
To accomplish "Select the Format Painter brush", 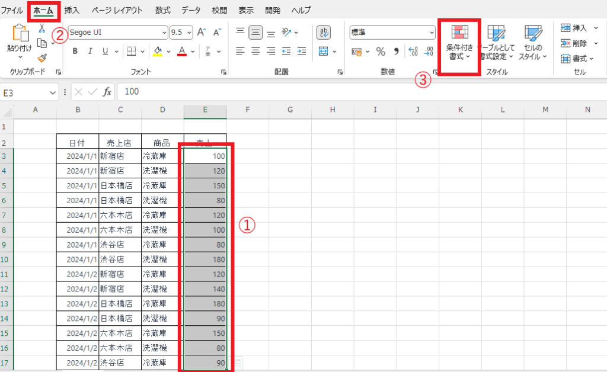I will point(42,58).
